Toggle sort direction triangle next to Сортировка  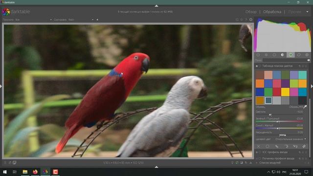(x=97, y=20)
